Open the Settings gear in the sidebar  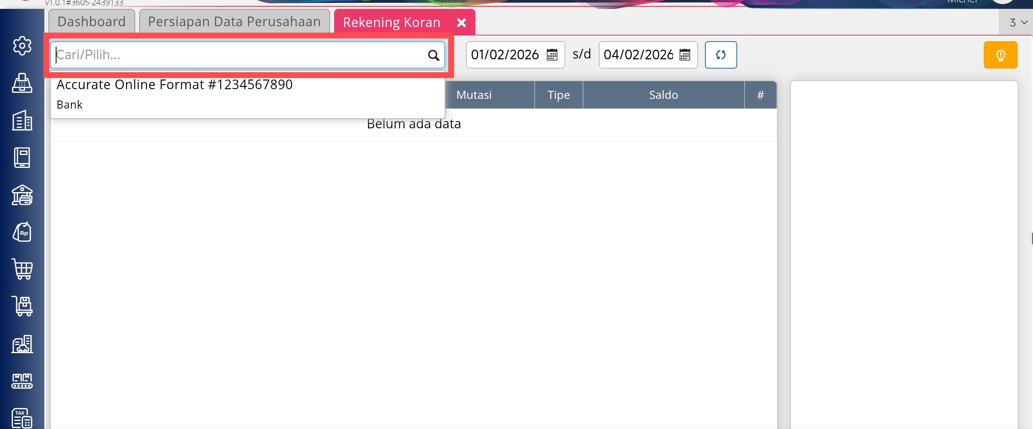click(22, 46)
